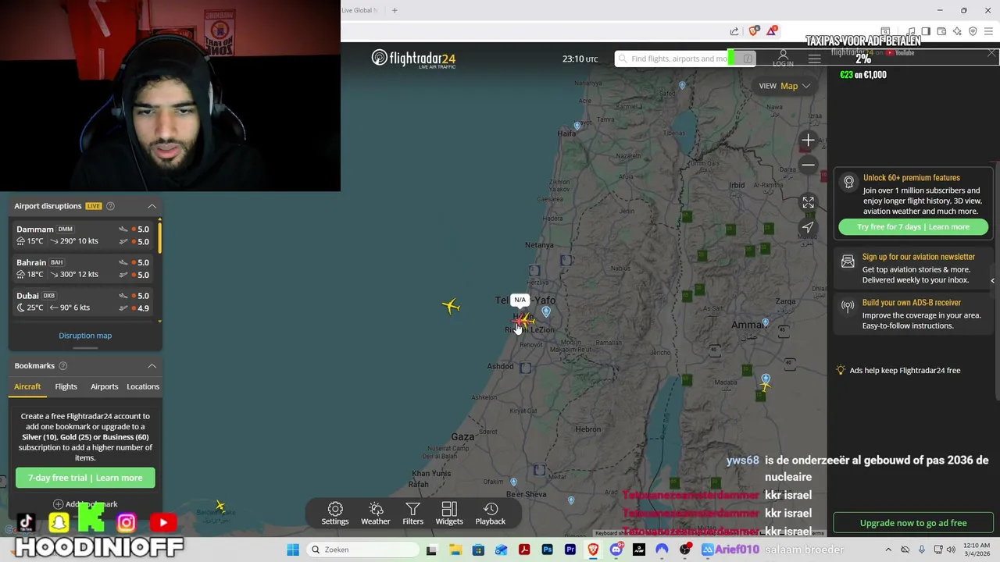Open the map Settings gear

(335, 514)
